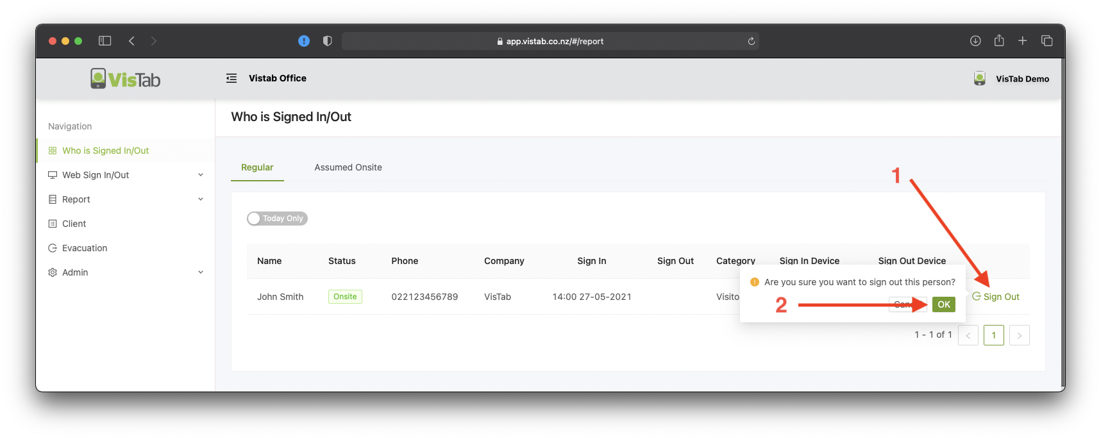
Task: Click the sidebar collapse menu icon
Action: [231, 78]
